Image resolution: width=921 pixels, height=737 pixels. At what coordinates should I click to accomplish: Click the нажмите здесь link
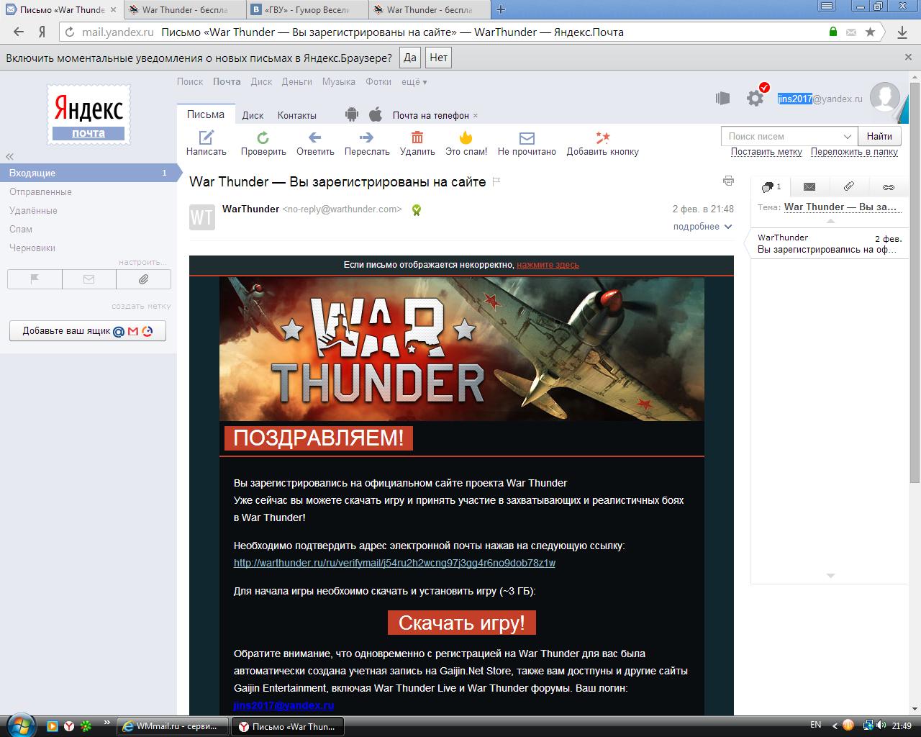[548, 265]
